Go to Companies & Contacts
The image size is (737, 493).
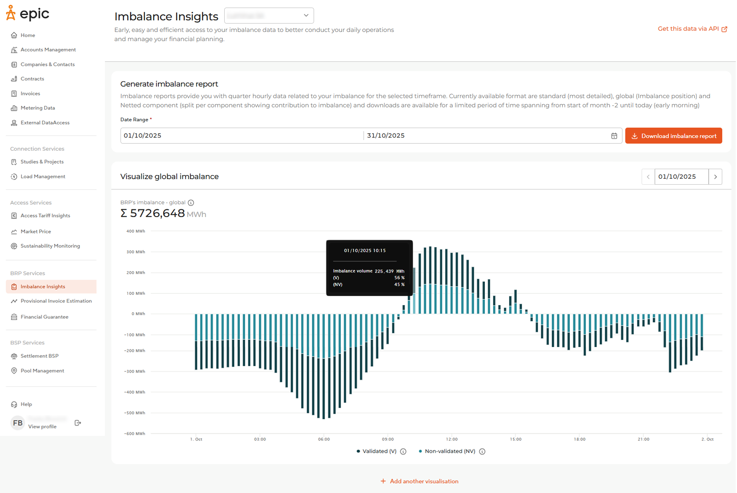pyautogui.click(x=47, y=64)
